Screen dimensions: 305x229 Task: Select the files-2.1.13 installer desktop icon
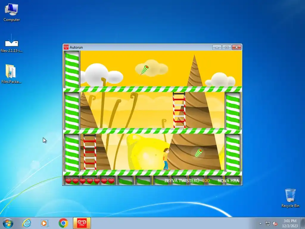click(12, 43)
